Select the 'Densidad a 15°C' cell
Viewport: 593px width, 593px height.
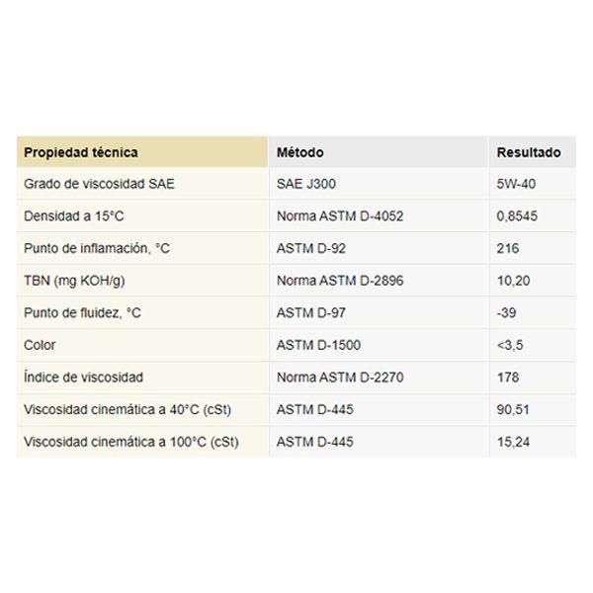pos(75,216)
